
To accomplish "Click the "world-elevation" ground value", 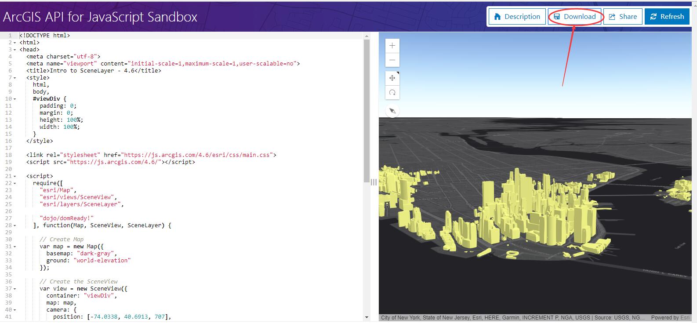I will point(102,261).
